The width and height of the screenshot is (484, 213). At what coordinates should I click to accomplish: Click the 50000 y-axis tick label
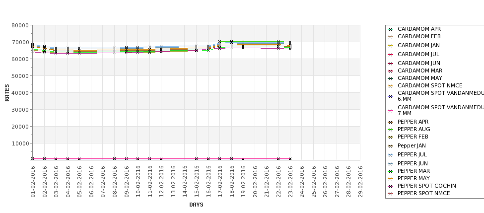[20, 76]
